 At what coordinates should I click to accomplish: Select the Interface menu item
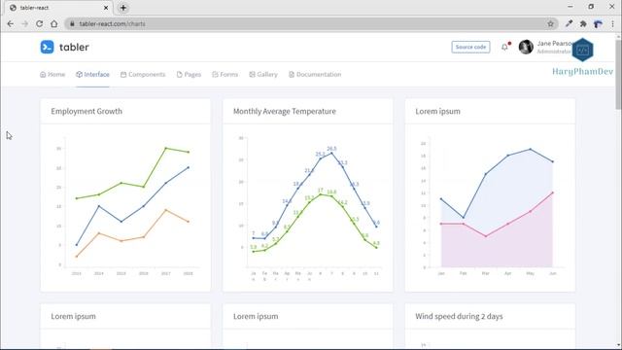point(93,74)
